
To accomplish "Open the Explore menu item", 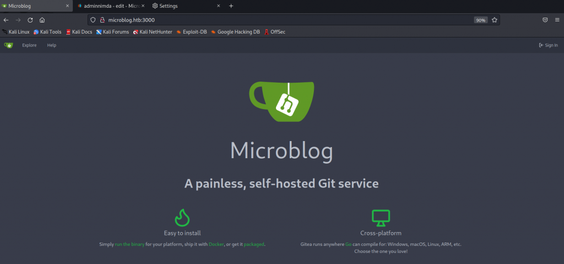I will [29, 45].
